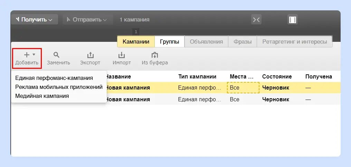This screenshot has width=351, height=167.
Task: Click the Заменить magnifier tool
Action: 58,58
